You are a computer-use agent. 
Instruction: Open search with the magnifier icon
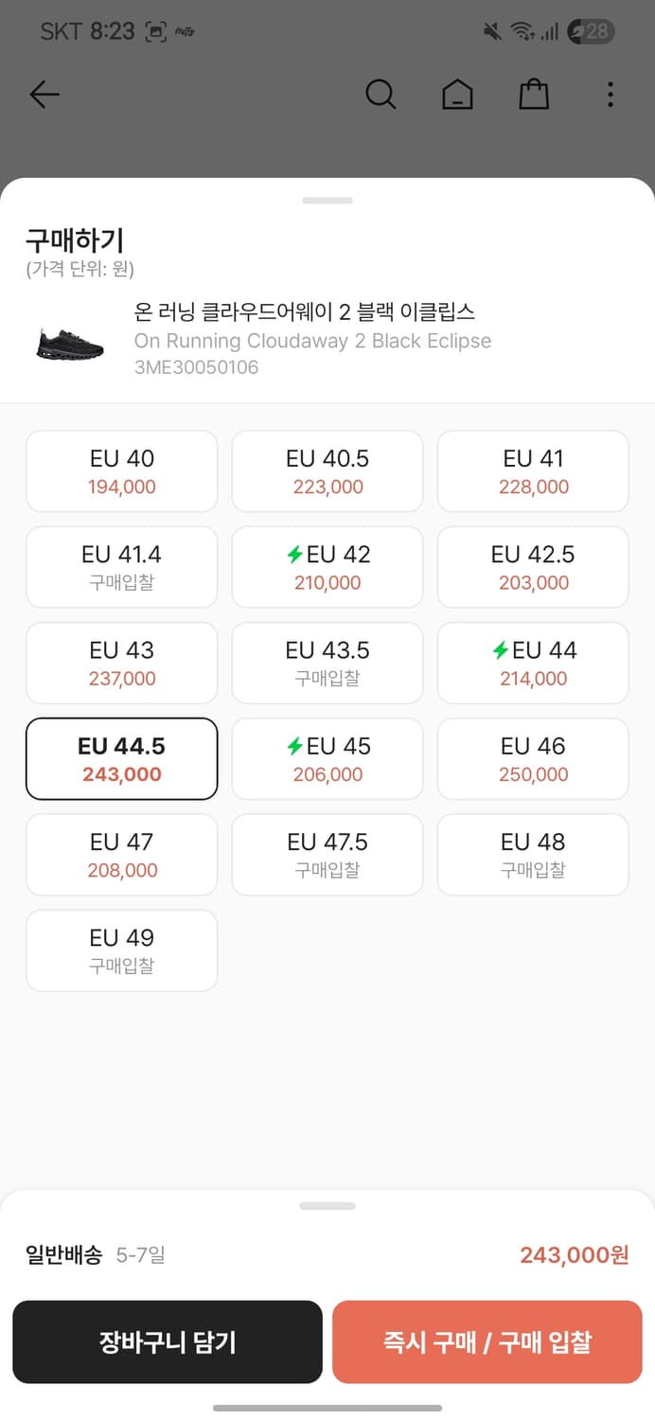pos(381,95)
